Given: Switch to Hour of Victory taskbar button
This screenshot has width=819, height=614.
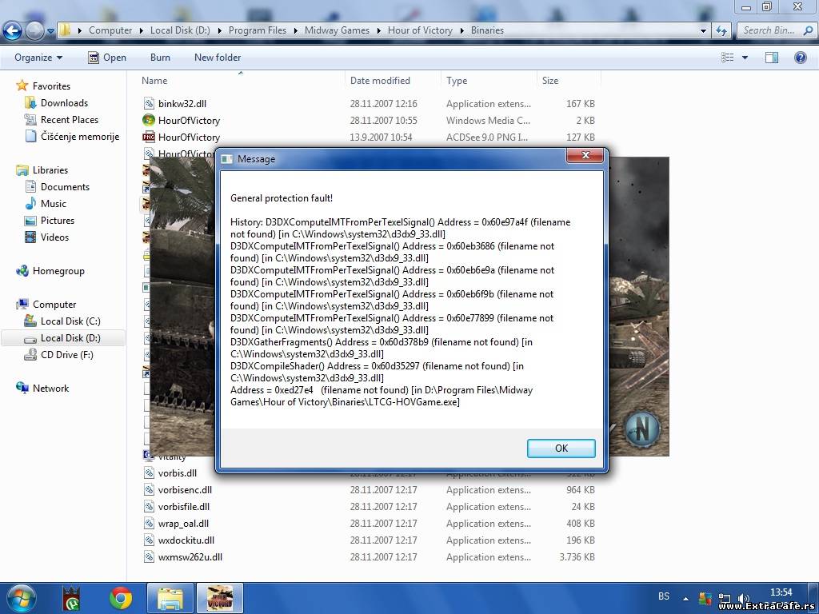Looking at the screenshot, I should (219, 599).
